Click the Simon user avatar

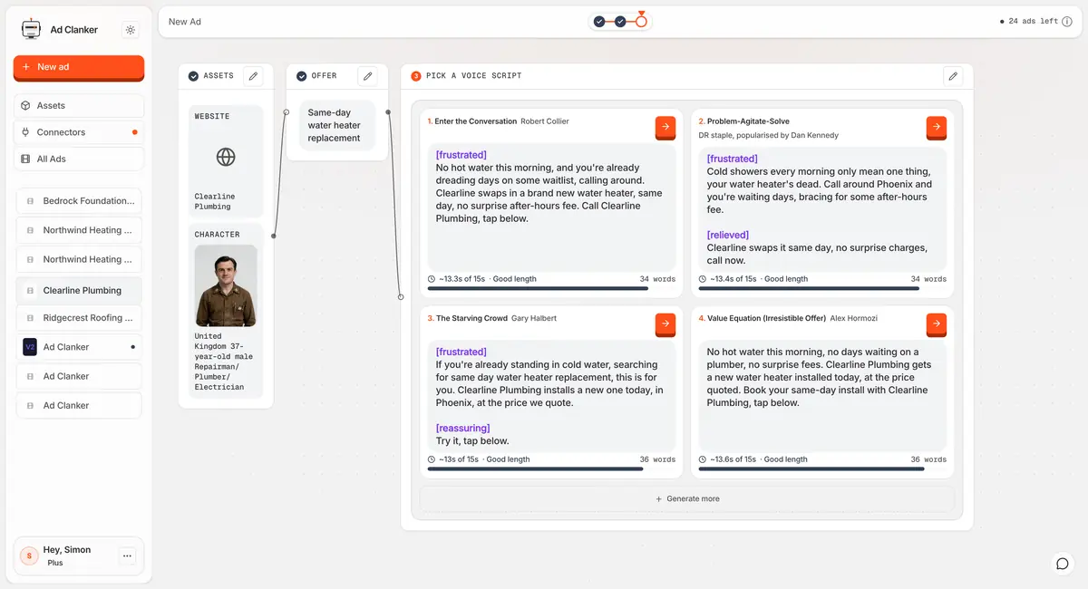(x=29, y=555)
